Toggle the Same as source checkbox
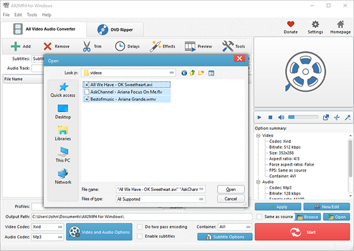 point(259,217)
